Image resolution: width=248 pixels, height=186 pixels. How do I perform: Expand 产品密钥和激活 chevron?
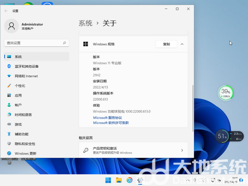pos(182,150)
